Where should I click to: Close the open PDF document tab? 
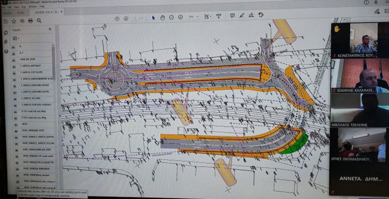click(61, 12)
